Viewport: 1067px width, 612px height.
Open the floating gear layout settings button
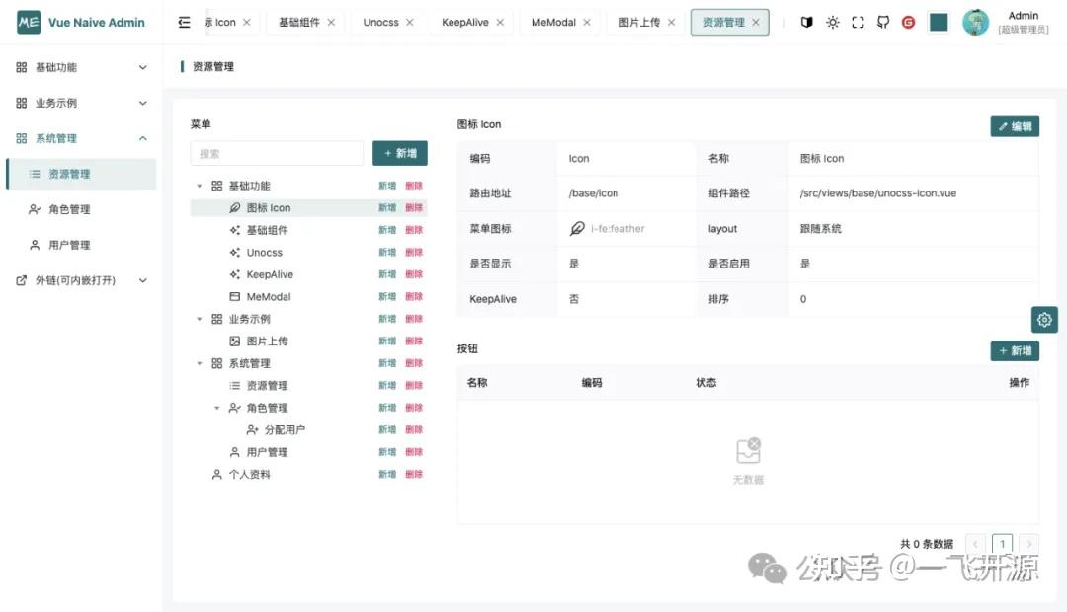(1044, 320)
